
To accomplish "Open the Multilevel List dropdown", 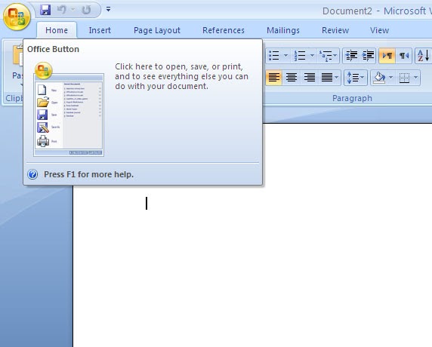I will pyautogui.click(x=328, y=56).
